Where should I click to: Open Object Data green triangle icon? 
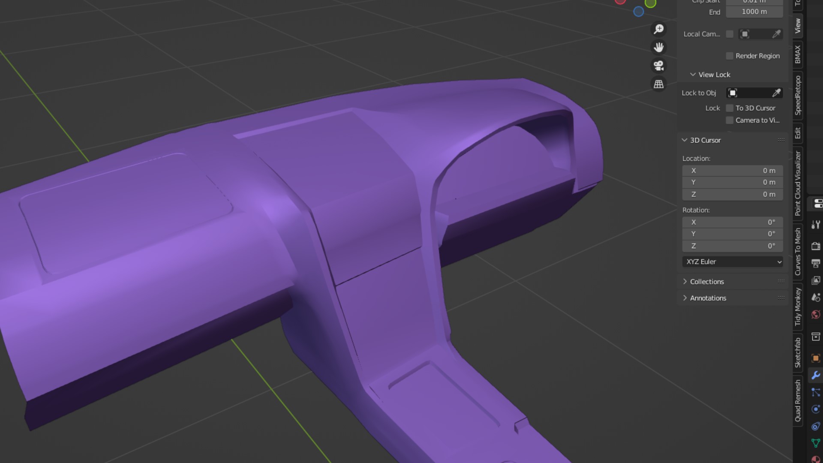click(x=816, y=443)
